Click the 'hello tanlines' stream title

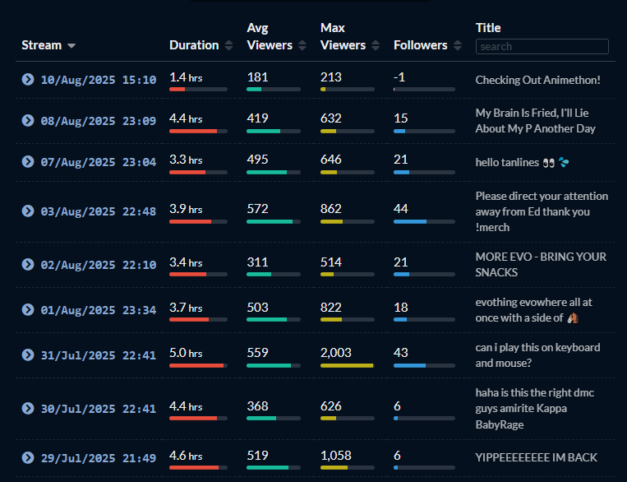click(523, 162)
